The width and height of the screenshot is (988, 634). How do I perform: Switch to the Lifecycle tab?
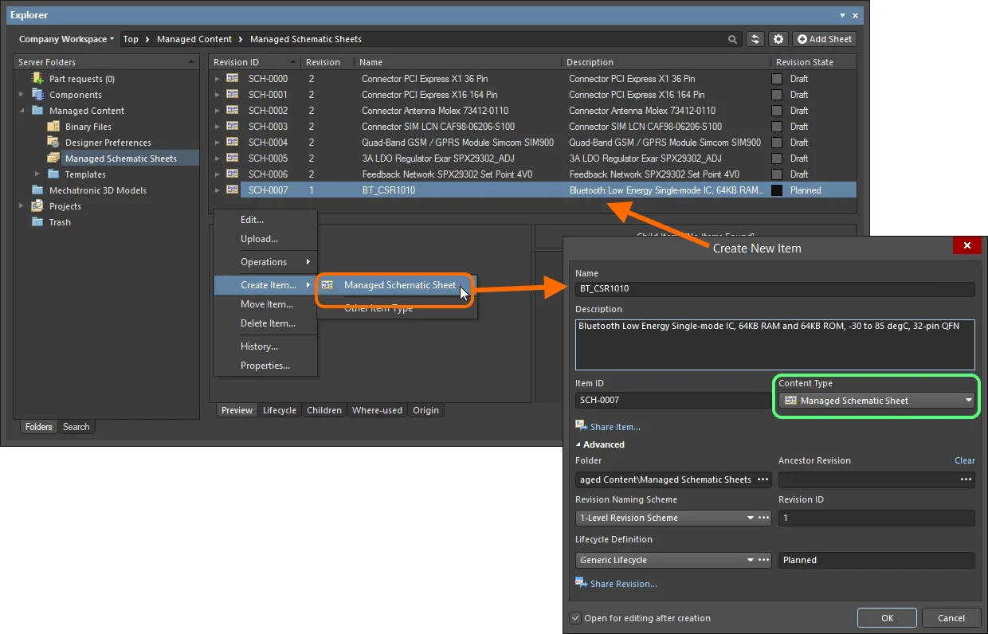280,409
